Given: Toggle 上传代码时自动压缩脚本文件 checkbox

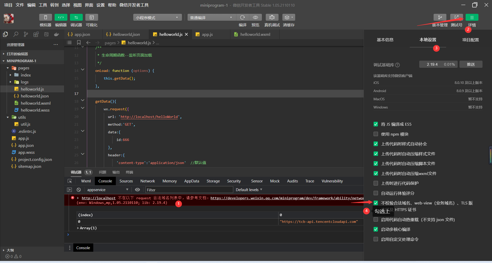Looking at the screenshot, I should click(376, 163).
